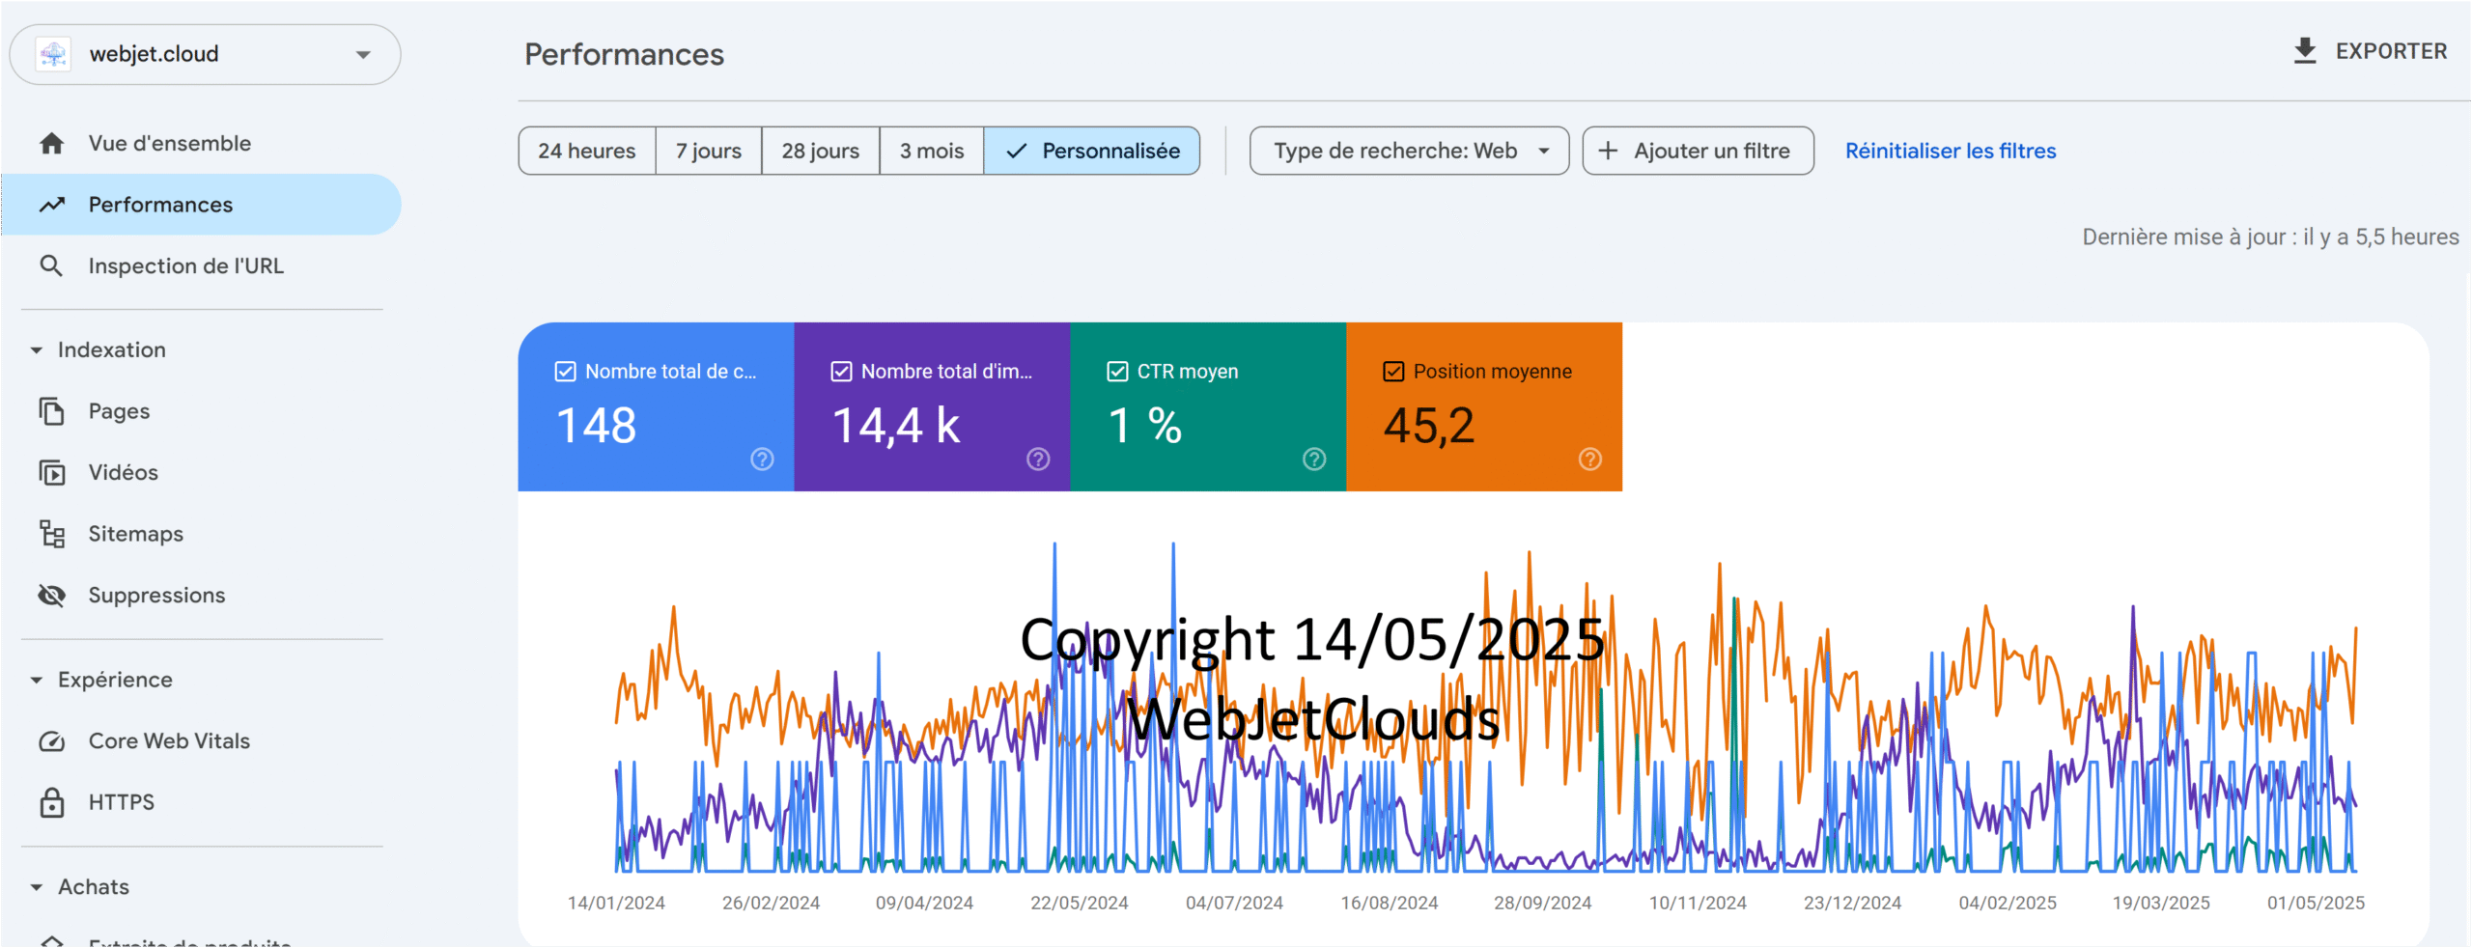Open Performances in the sidebar

(201, 205)
